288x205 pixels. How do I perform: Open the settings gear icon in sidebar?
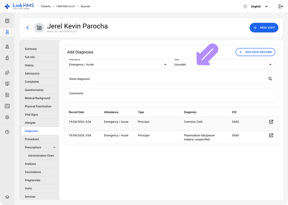[x=7, y=117]
